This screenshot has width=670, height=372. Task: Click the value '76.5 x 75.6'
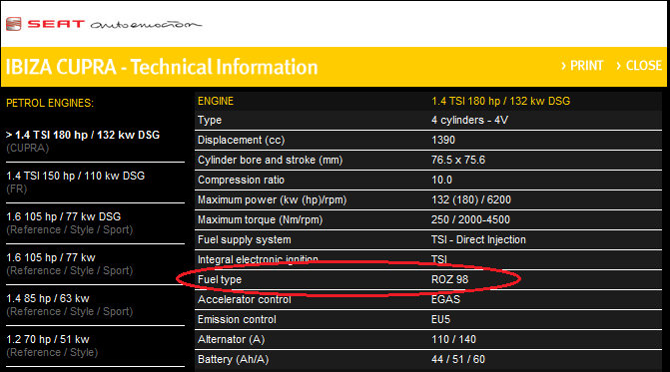[458, 160]
